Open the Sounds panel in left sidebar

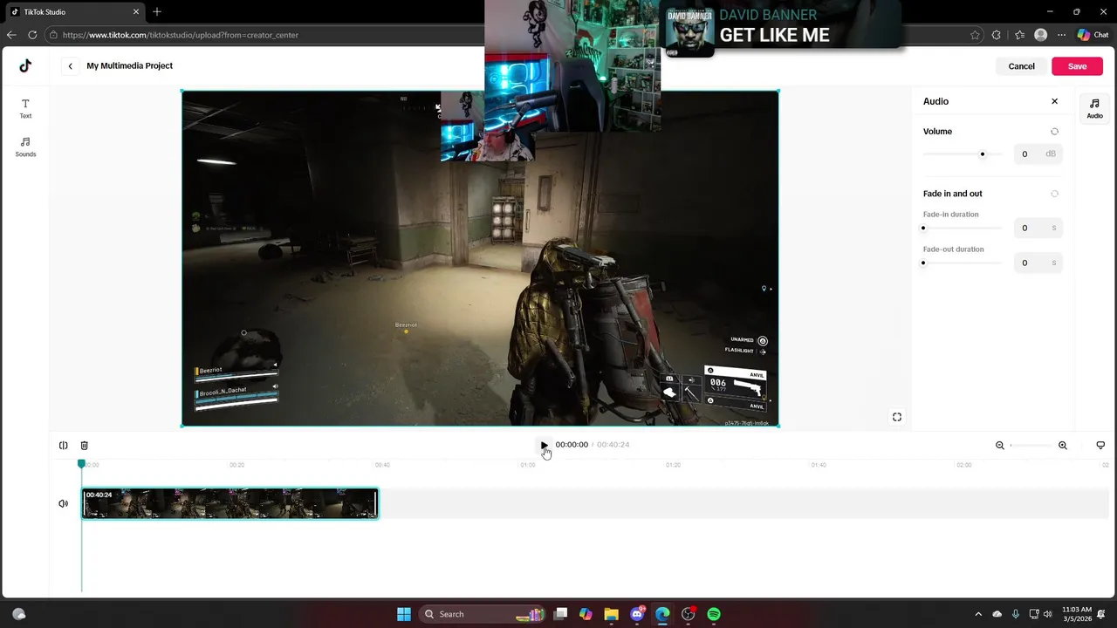[25, 147]
